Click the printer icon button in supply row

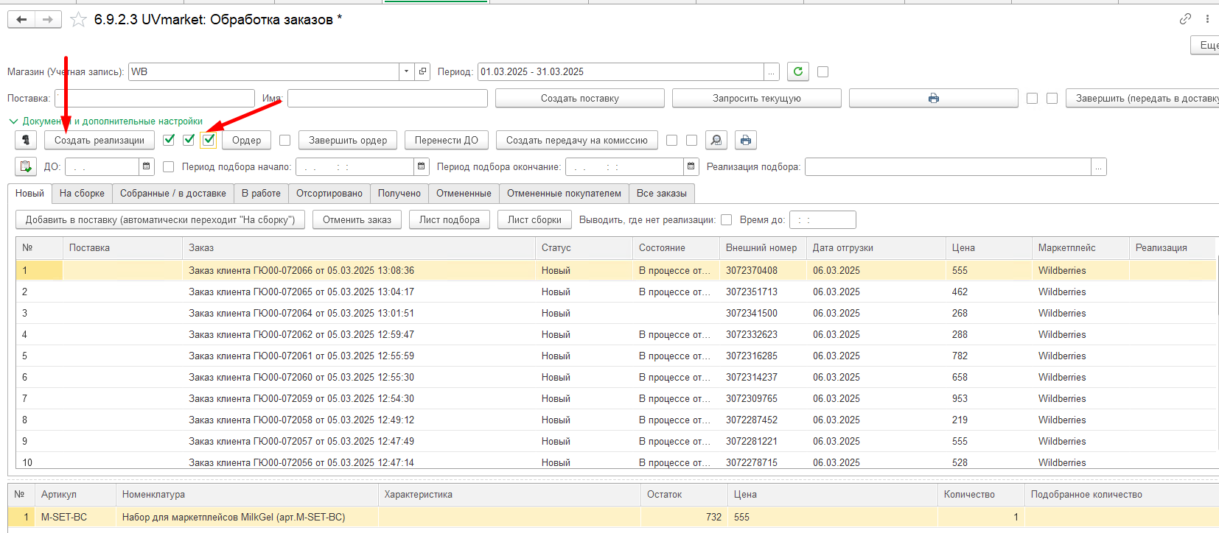(x=934, y=98)
